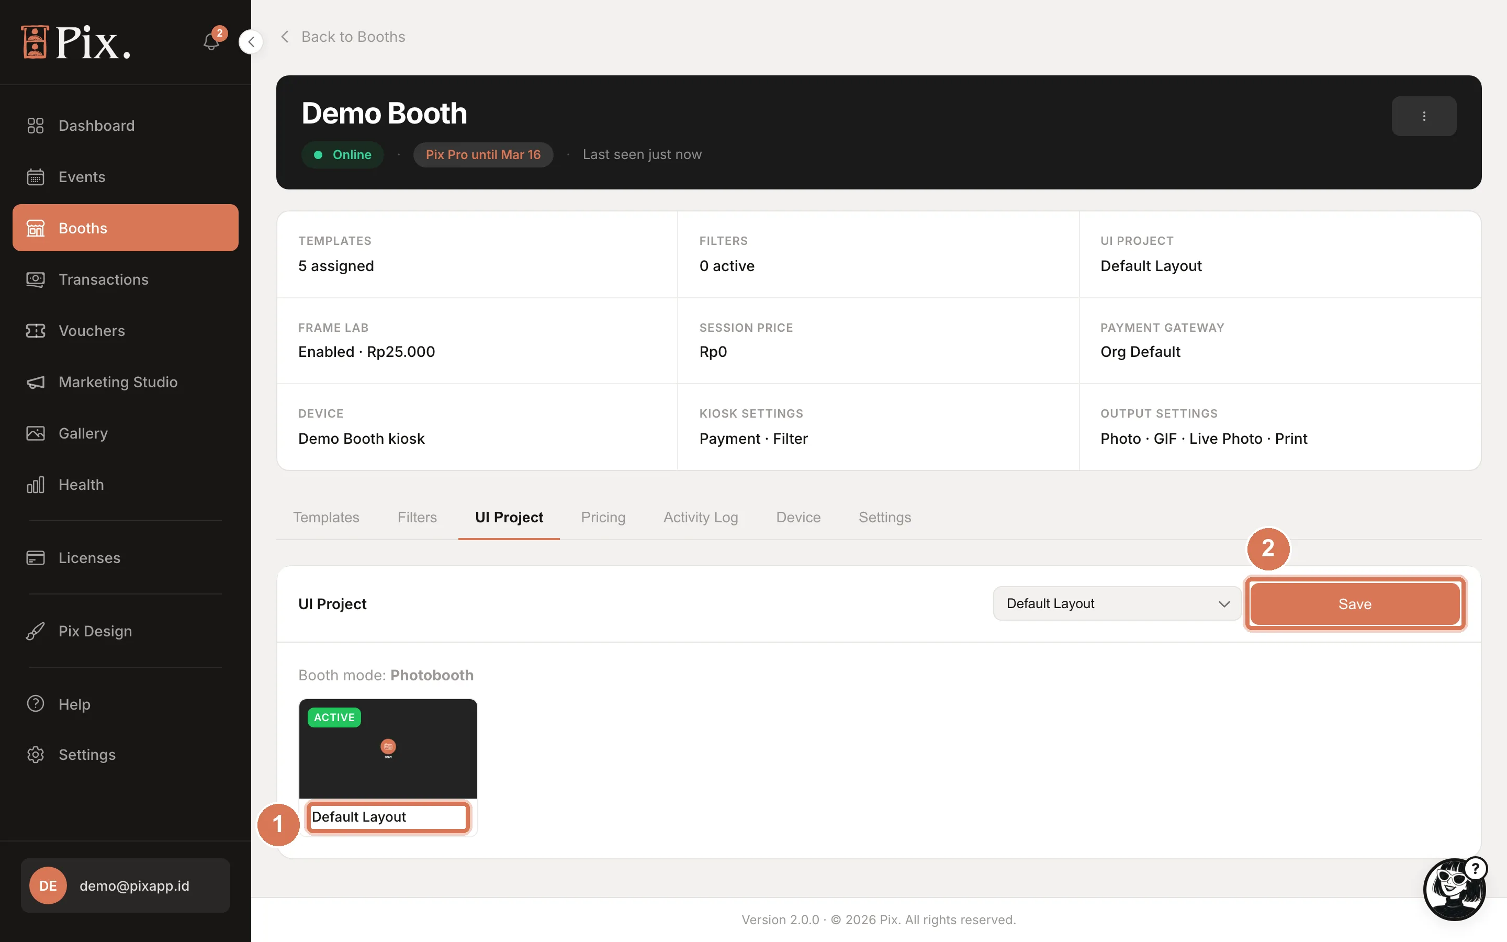
Task: Click the Online status badge
Action: 343,154
